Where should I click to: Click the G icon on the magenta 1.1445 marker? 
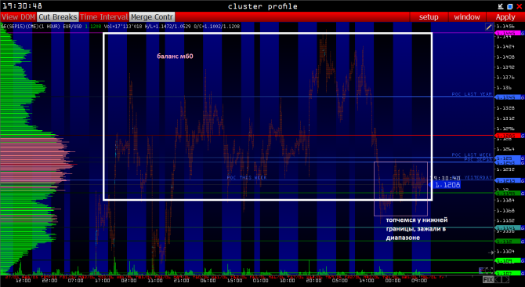[523, 33]
